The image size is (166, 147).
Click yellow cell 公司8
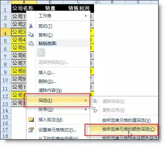point(19,71)
